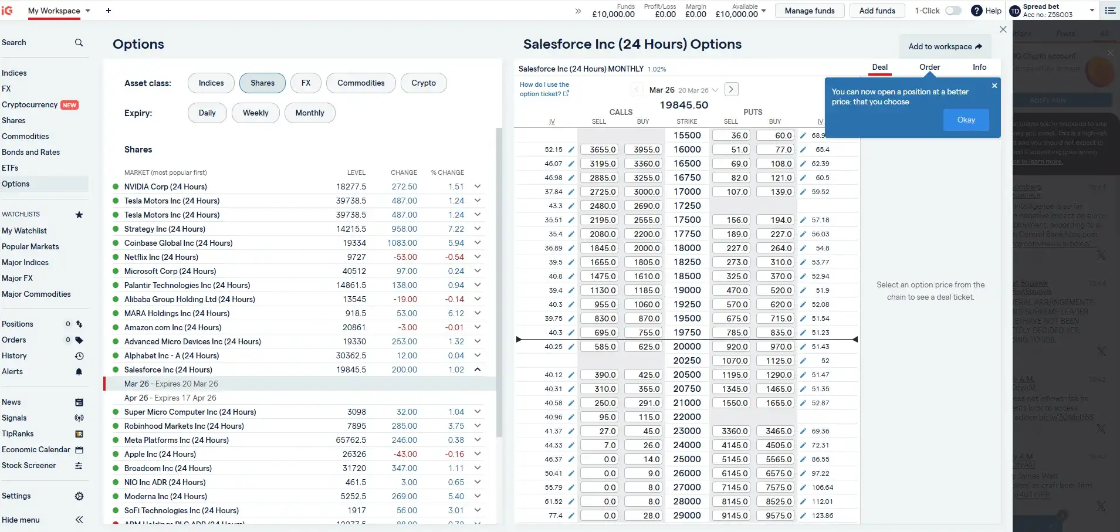Image resolution: width=1120 pixels, height=532 pixels.
Task: Select Mar 26 - Expires 20 Mar 26
Action: point(171,384)
